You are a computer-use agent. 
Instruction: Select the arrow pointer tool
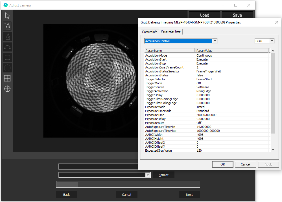pyautogui.click(x=7, y=16)
